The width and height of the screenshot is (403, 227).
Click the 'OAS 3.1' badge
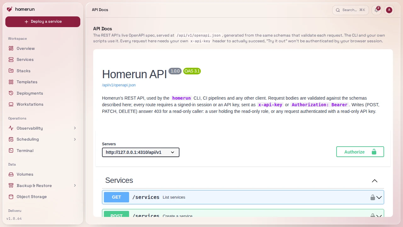(192, 71)
